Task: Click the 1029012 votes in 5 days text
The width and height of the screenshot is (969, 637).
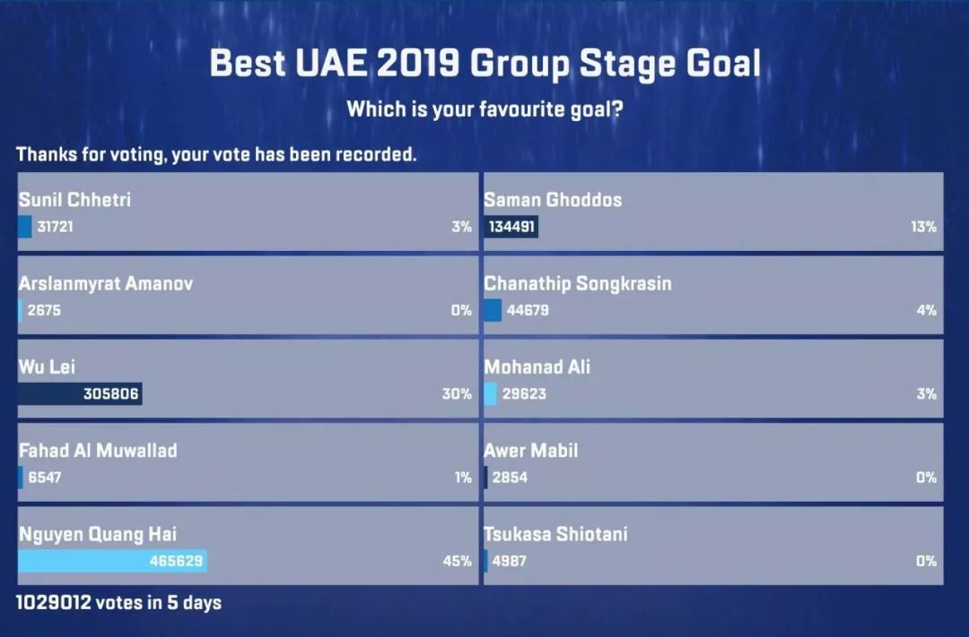Action: coord(118,602)
